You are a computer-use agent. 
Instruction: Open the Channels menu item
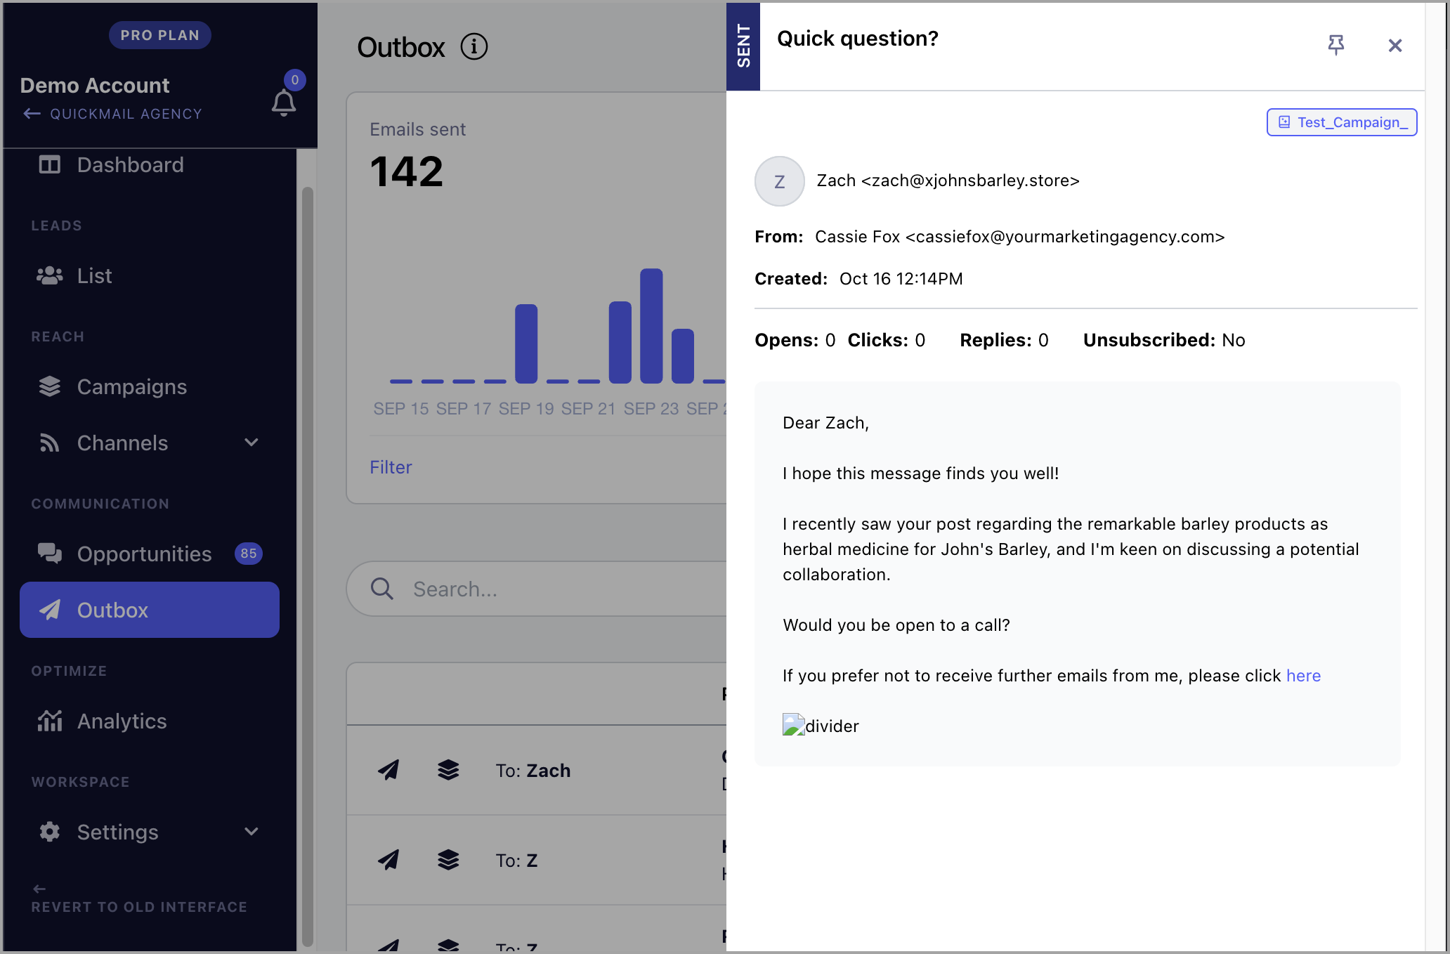(149, 443)
